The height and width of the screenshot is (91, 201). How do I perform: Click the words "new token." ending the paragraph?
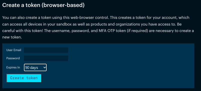(x=11, y=37)
